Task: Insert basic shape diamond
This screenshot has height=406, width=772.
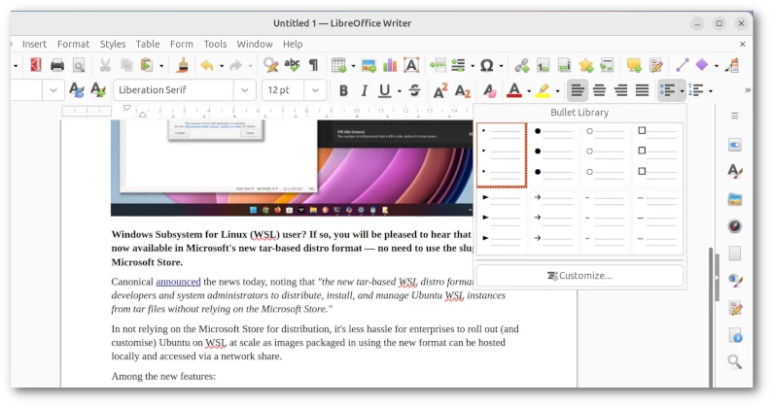Action: click(x=702, y=64)
